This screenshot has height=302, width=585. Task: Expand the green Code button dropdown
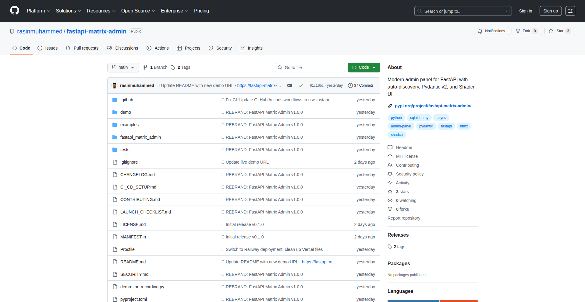click(374, 67)
